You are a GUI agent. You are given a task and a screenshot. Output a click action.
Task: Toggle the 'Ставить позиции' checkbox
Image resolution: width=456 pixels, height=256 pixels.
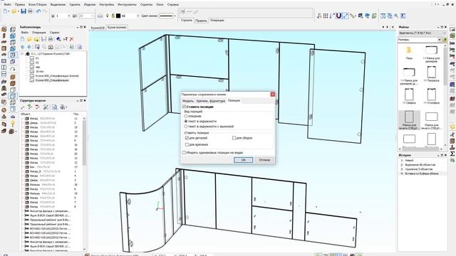pyautogui.click(x=184, y=107)
